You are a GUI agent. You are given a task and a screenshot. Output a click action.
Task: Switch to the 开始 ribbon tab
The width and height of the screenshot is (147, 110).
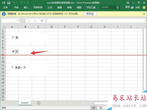[x=16, y=7]
